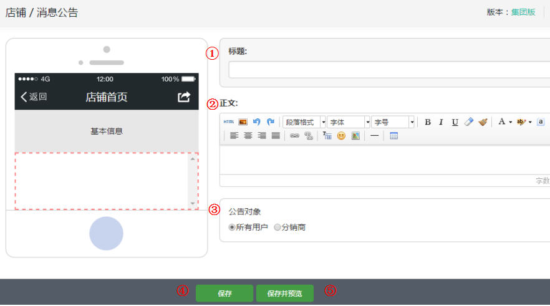Image resolution: width=550 pixels, height=306 pixels.
Task: Toggle italic text formatting
Action: click(x=441, y=122)
